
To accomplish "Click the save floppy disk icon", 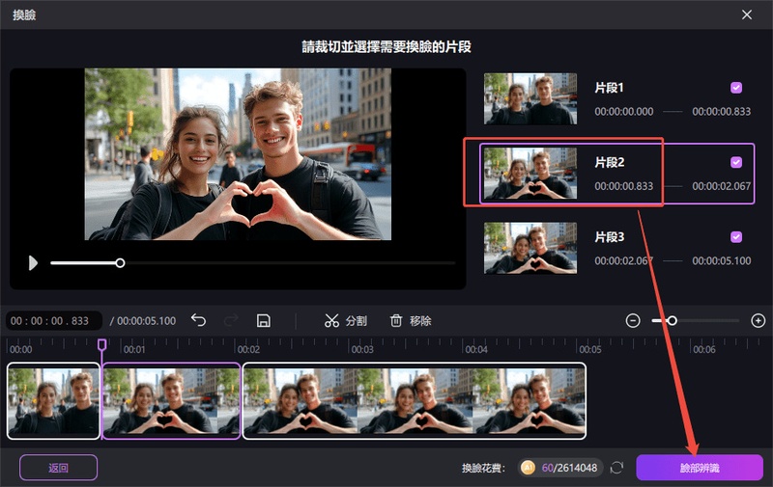I will coord(264,321).
